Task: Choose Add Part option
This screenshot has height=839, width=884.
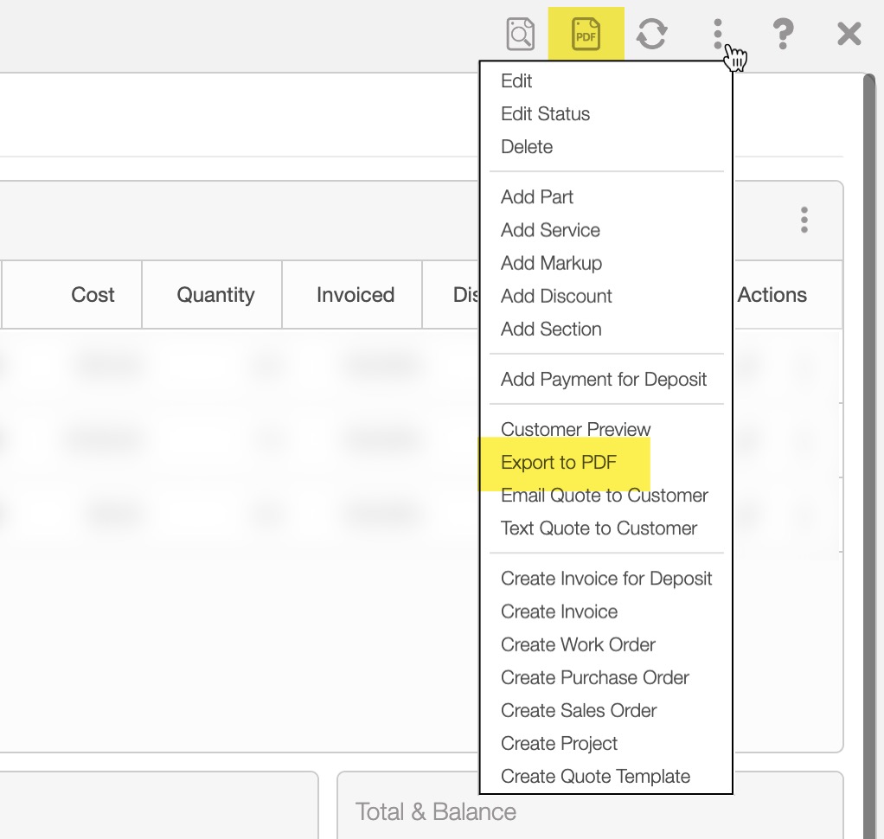Action: pyautogui.click(x=536, y=197)
